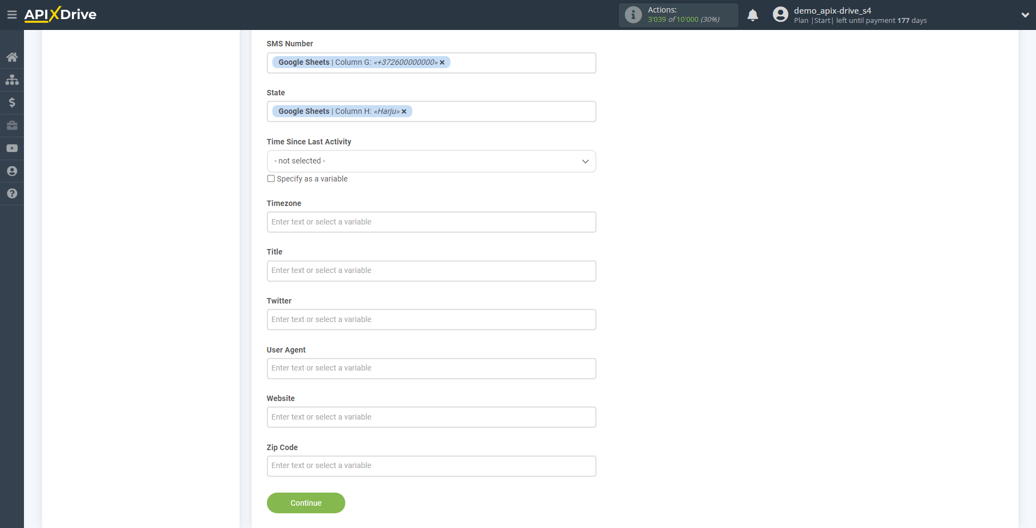The width and height of the screenshot is (1036, 528).
Task: Click the green Continue button
Action: [x=306, y=503]
